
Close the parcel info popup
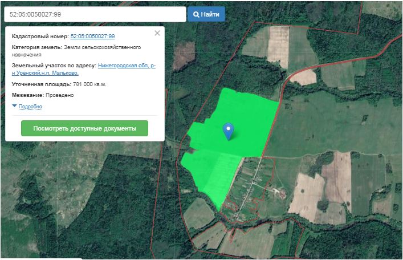click(157, 33)
